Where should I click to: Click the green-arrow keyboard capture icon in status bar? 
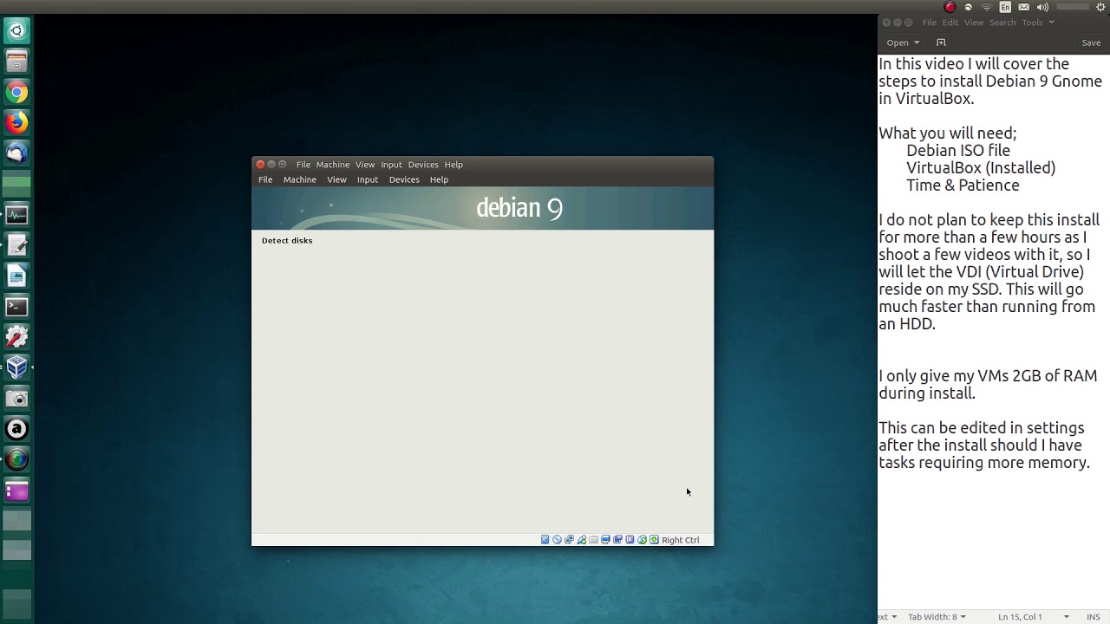coord(654,540)
